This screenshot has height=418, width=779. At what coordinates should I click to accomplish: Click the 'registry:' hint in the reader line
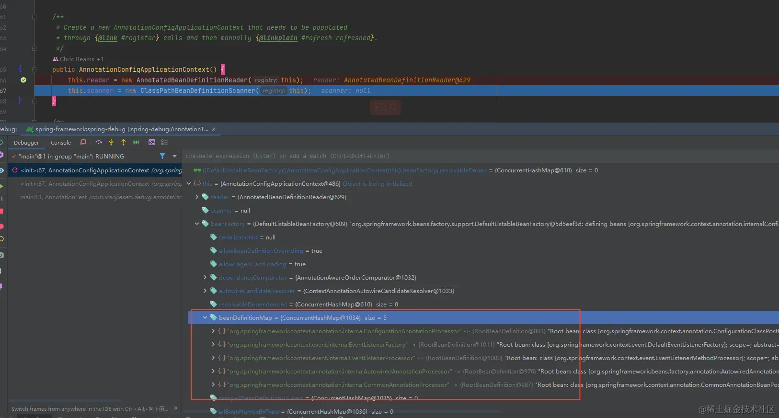tap(266, 80)
